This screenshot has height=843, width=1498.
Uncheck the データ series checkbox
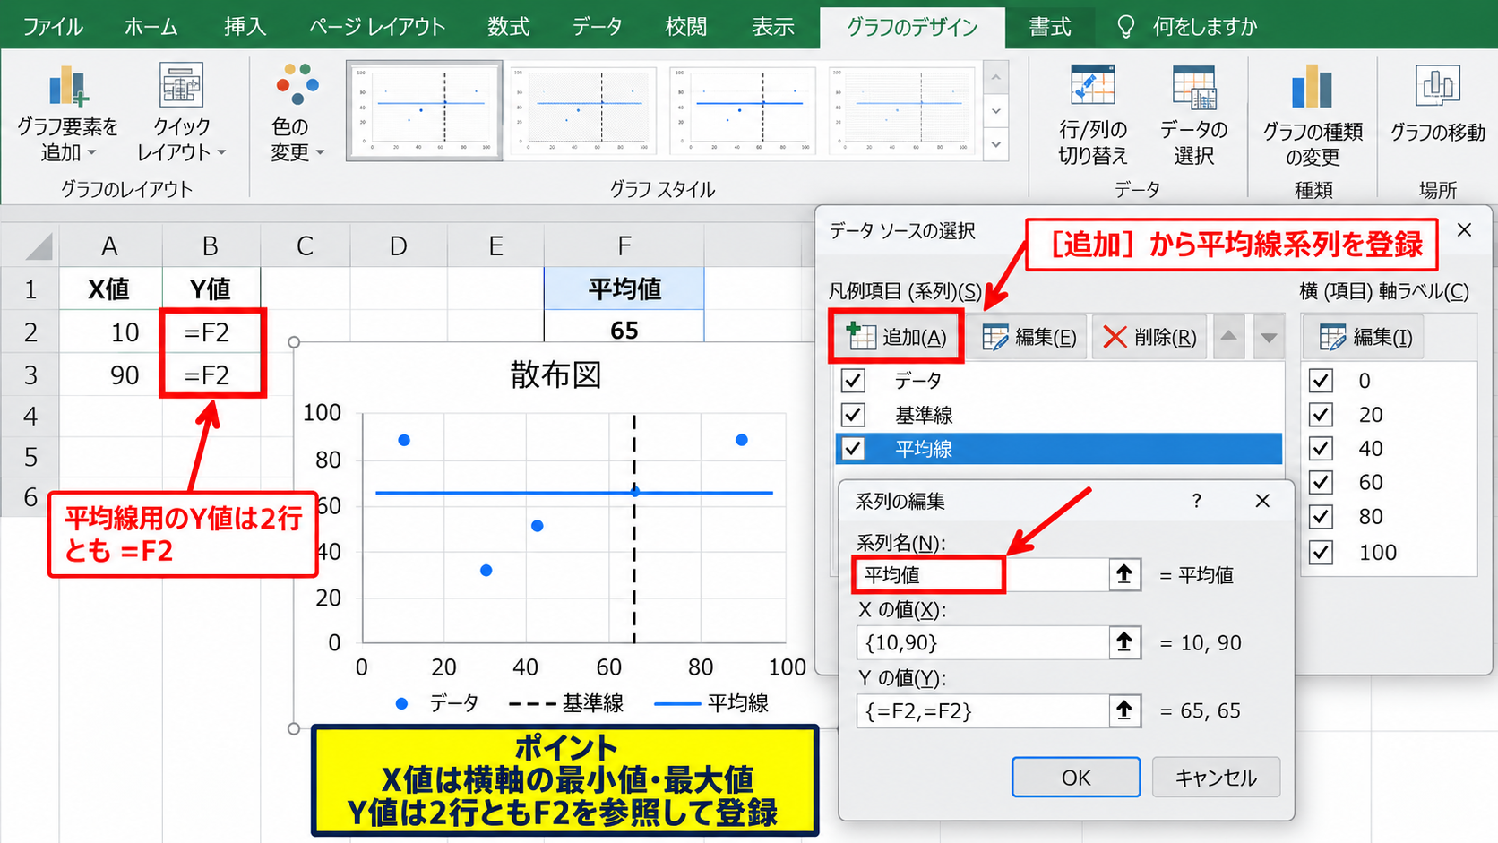point(853,381)
